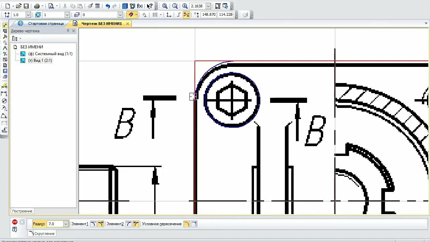Select the height dimension tool
Image resolution: width=430 pixels, height=242 pixels.
(x=4, y=130)
